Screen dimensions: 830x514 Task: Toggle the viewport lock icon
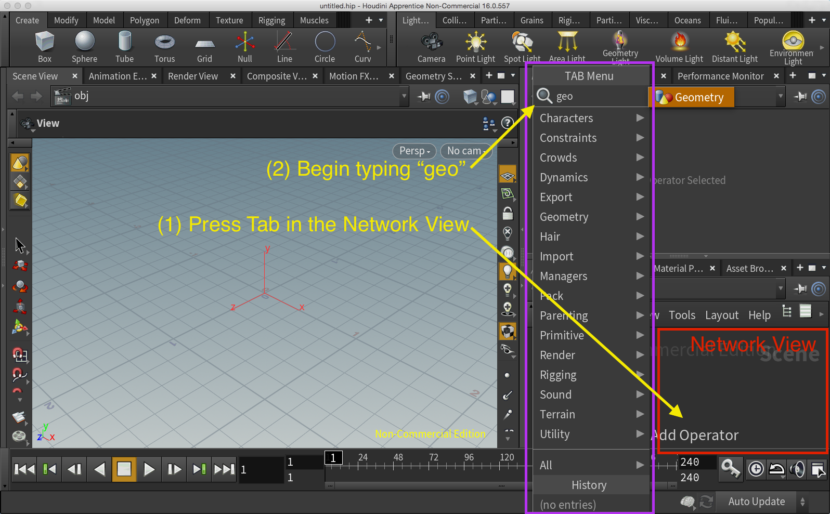(x=508, y=213)
